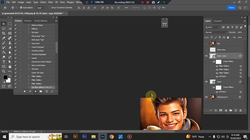
Task: Expand the Shadow/Highlight action step
Action: (29, 54)
